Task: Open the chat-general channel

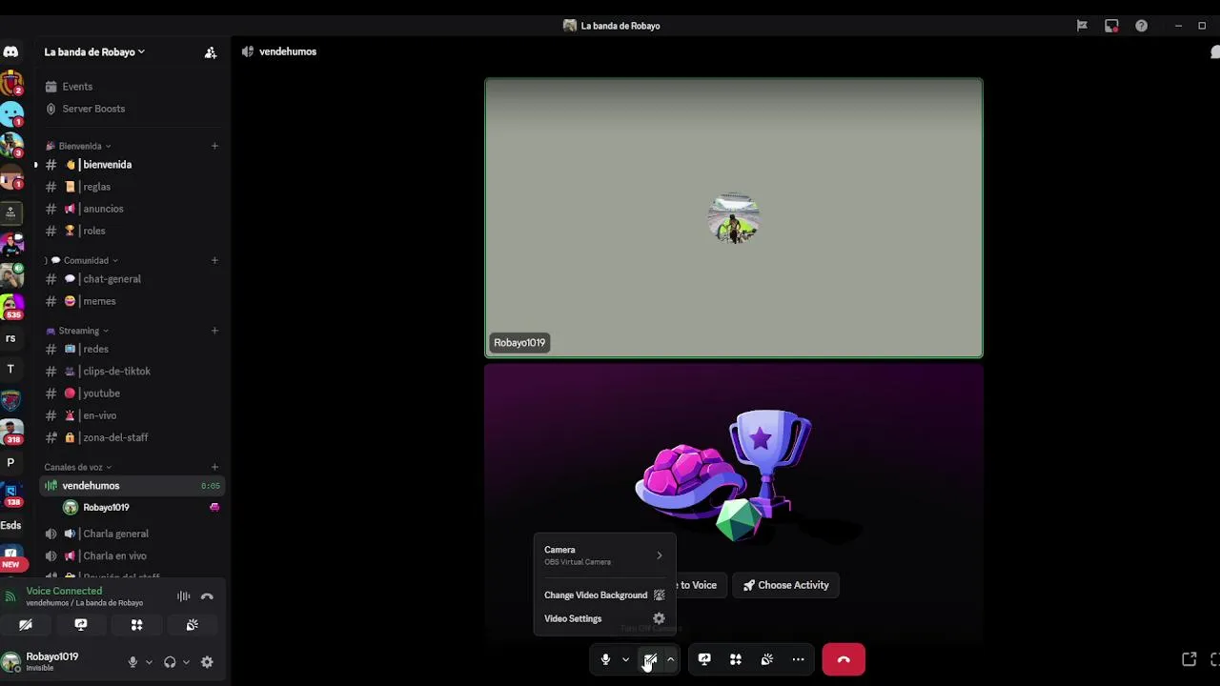Action: click(x=132, y=279)
